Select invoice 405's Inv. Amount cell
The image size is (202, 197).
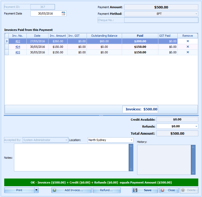58,52
